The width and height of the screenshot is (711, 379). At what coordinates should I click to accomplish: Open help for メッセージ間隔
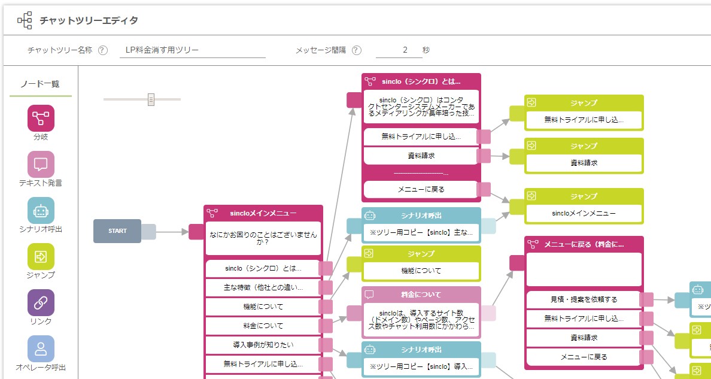pos(357,50)
